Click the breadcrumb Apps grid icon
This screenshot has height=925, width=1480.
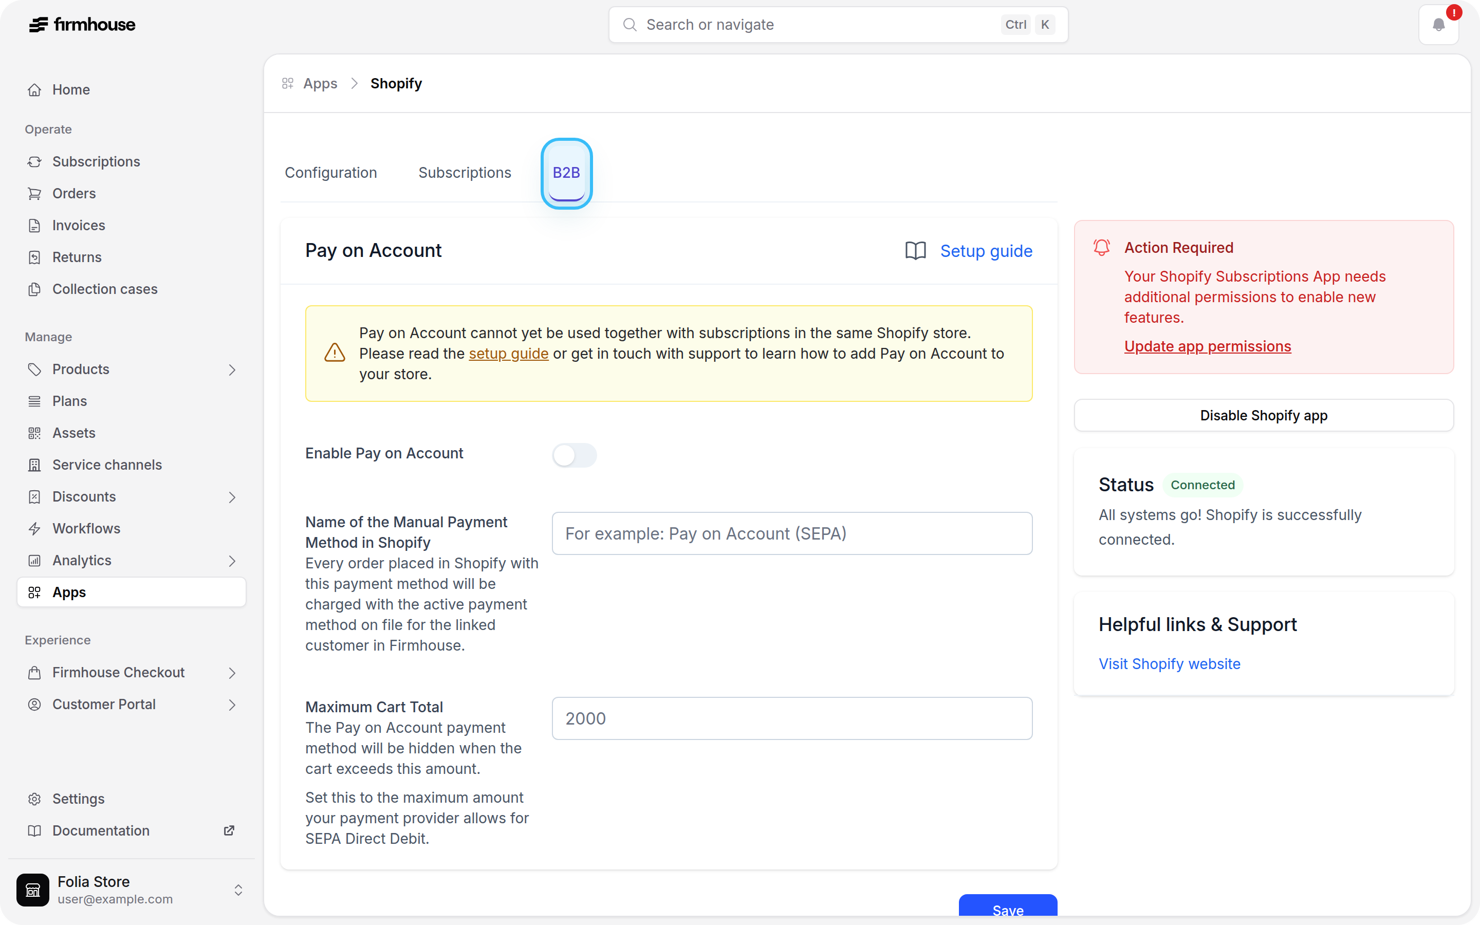287,83
